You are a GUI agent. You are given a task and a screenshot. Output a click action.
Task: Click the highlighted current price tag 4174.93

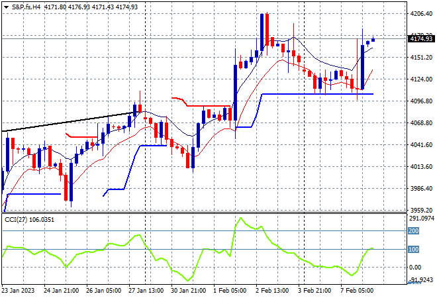(421, 39)
